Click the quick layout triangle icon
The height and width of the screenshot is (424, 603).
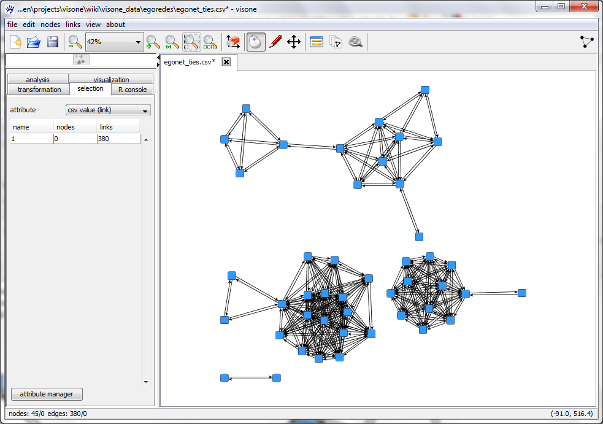tap(587, 42)
